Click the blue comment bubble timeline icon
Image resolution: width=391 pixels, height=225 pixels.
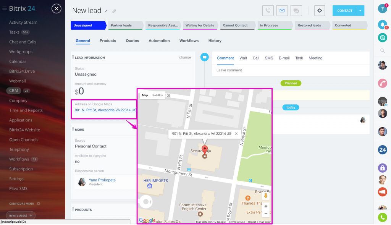pyautogui.click(x=205, y=57)
